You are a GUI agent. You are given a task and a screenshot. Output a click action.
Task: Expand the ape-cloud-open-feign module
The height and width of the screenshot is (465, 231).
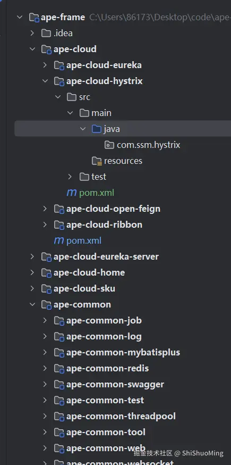(x=45, y=209)
